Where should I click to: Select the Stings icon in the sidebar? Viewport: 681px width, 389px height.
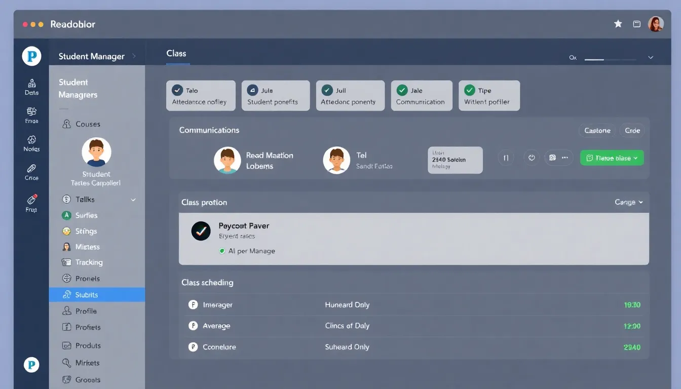click(66, 231)
